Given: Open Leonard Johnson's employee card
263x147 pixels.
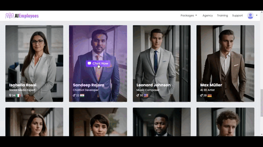Looking at the screenshot, I should click(x=162, y=64).
